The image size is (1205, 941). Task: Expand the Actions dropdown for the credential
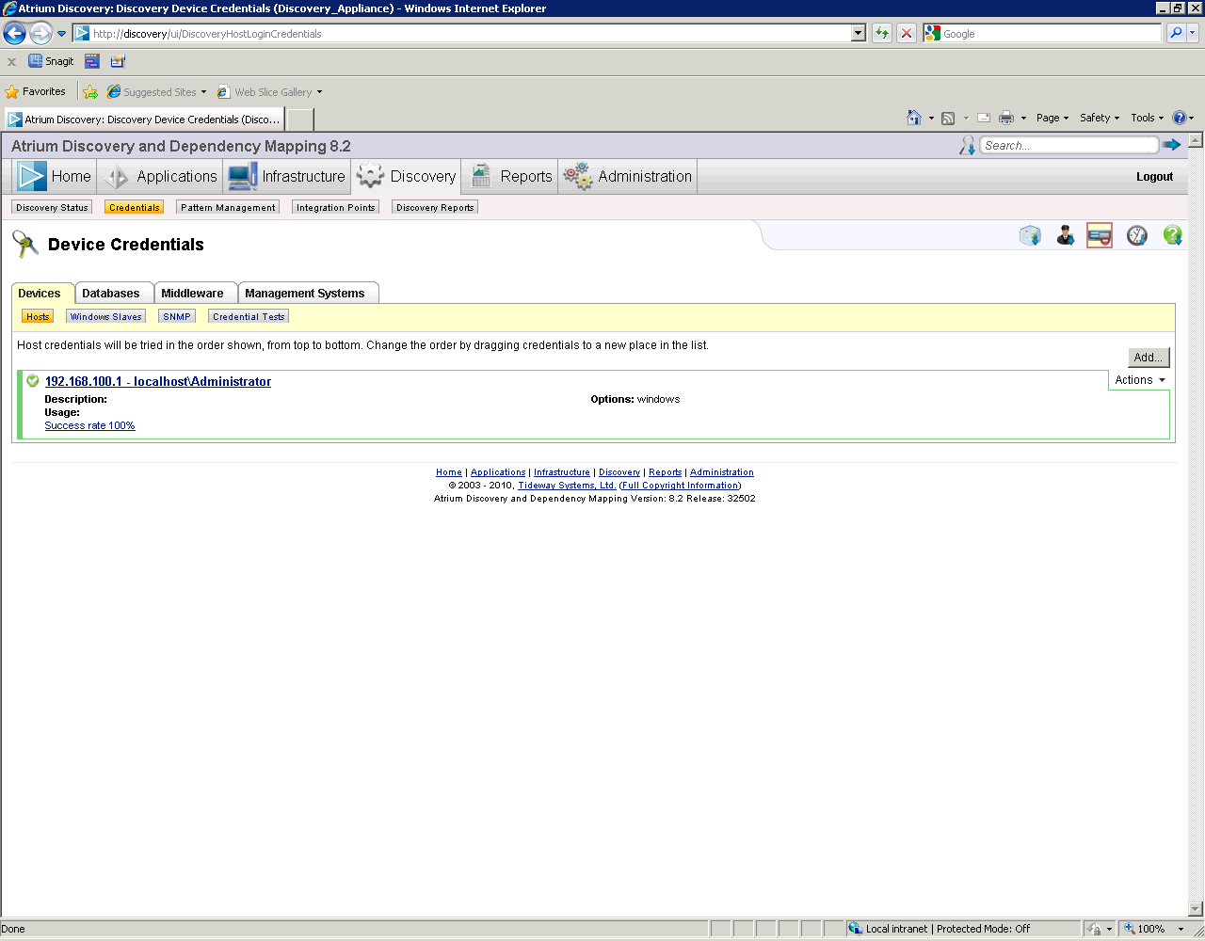pyautogui.click(x=1140, y=380)
